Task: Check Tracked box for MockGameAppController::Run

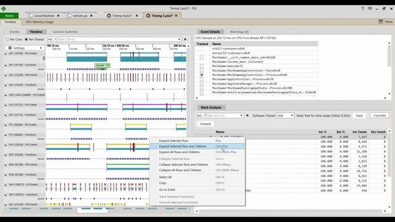Action: pyautogui.click(x=202, y=70)
